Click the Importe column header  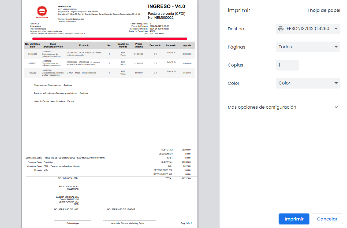(187, 45)
